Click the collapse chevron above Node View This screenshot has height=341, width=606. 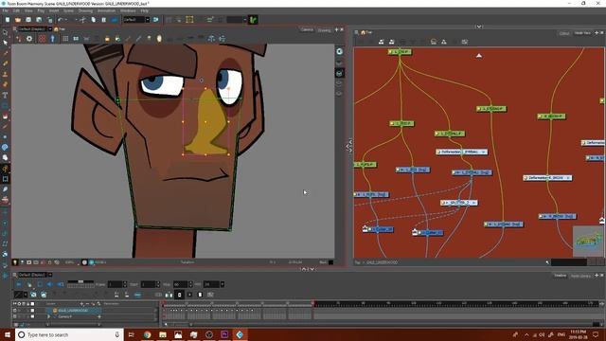479,27
